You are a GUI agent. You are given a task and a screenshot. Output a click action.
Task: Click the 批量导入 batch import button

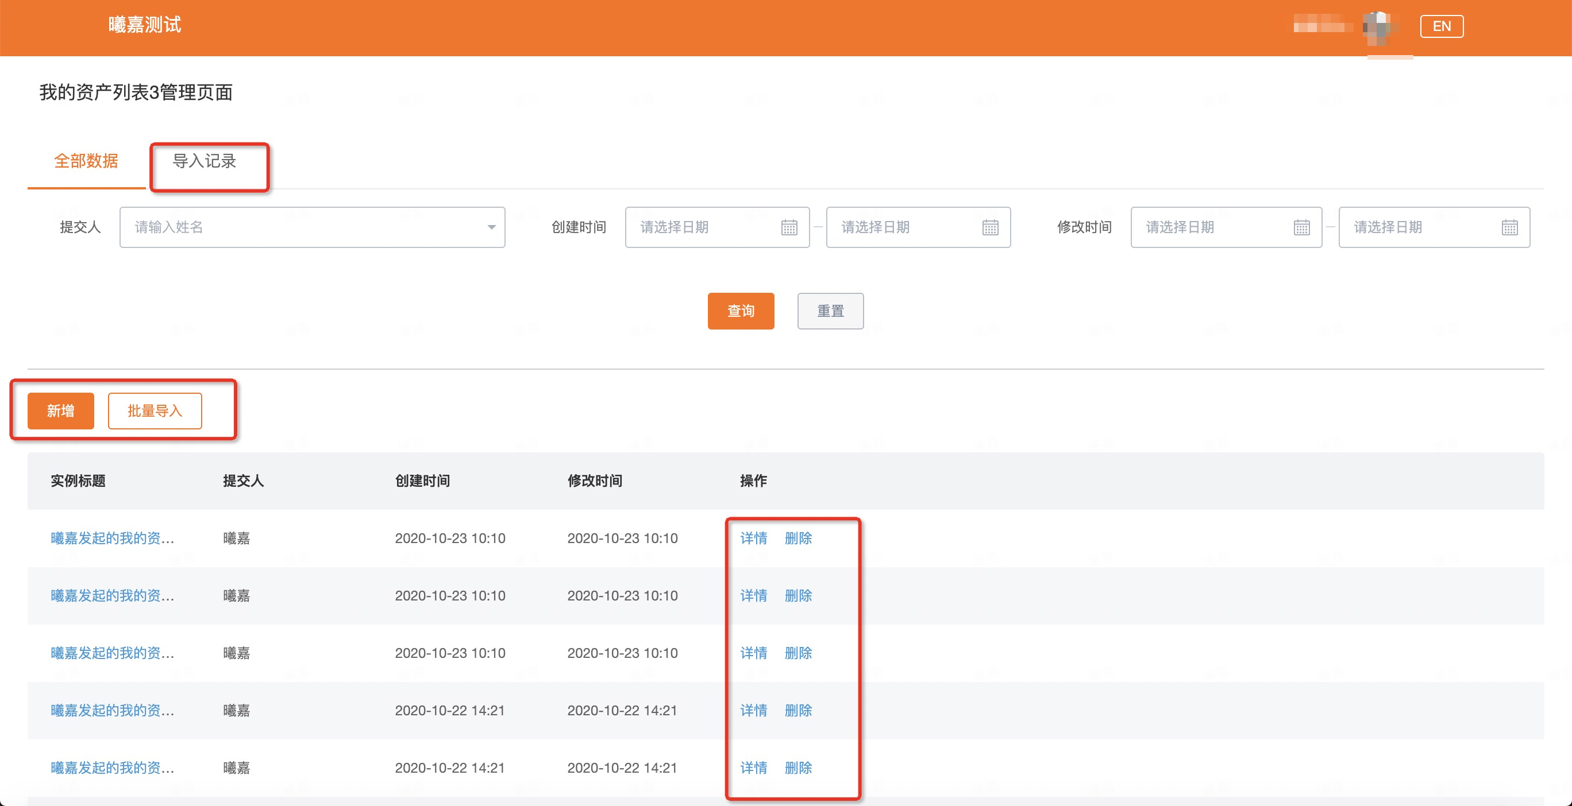[x=155, y=411]
